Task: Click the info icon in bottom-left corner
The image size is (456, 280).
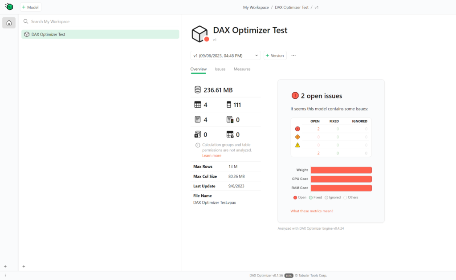Action: click(x=5, y=275)
